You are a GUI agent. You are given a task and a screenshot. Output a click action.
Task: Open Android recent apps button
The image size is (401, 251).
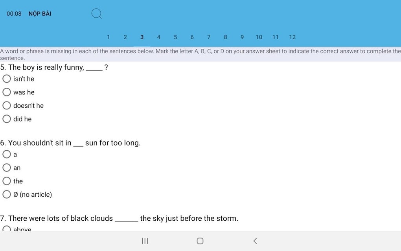pos(145,241)
